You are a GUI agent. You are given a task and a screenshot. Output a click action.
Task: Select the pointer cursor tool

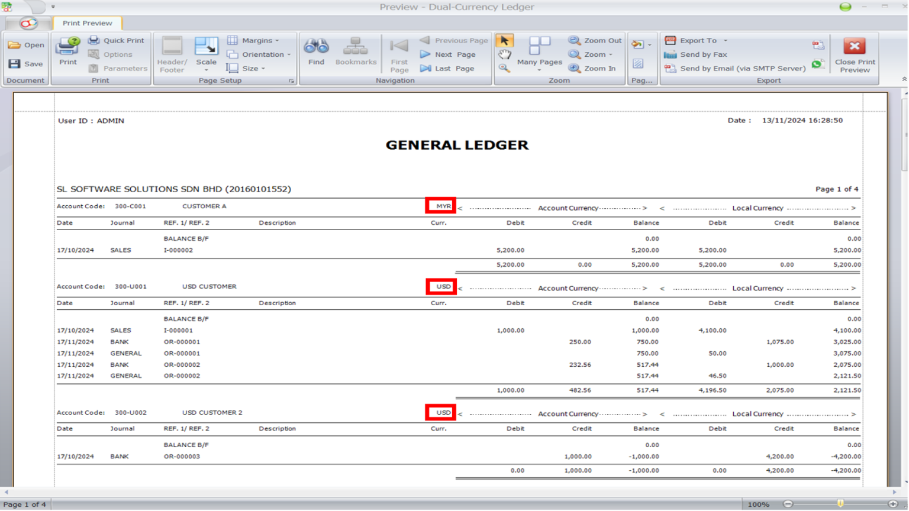click(x=505, y=40)
